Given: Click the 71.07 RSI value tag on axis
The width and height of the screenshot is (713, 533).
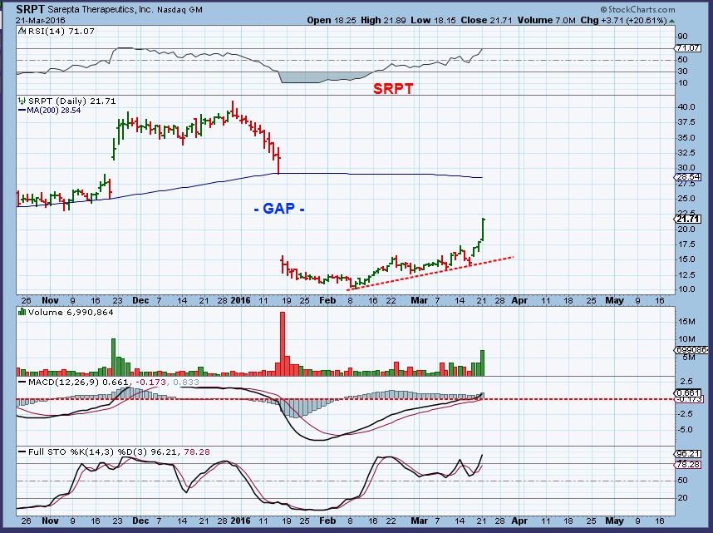Looking at the screenshot, I should coord(687,47).
